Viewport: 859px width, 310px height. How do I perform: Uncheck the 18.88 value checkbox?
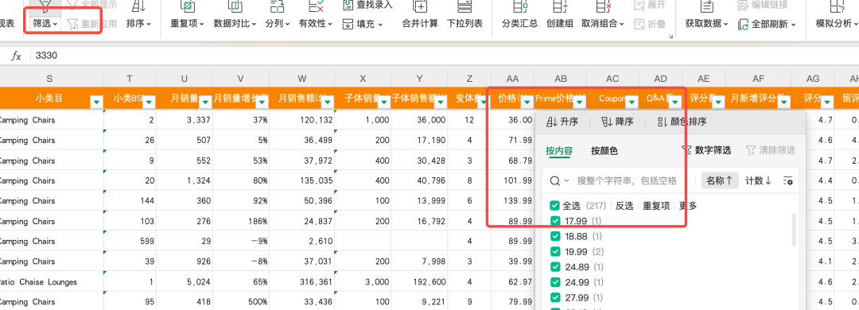tap(554, 236)
